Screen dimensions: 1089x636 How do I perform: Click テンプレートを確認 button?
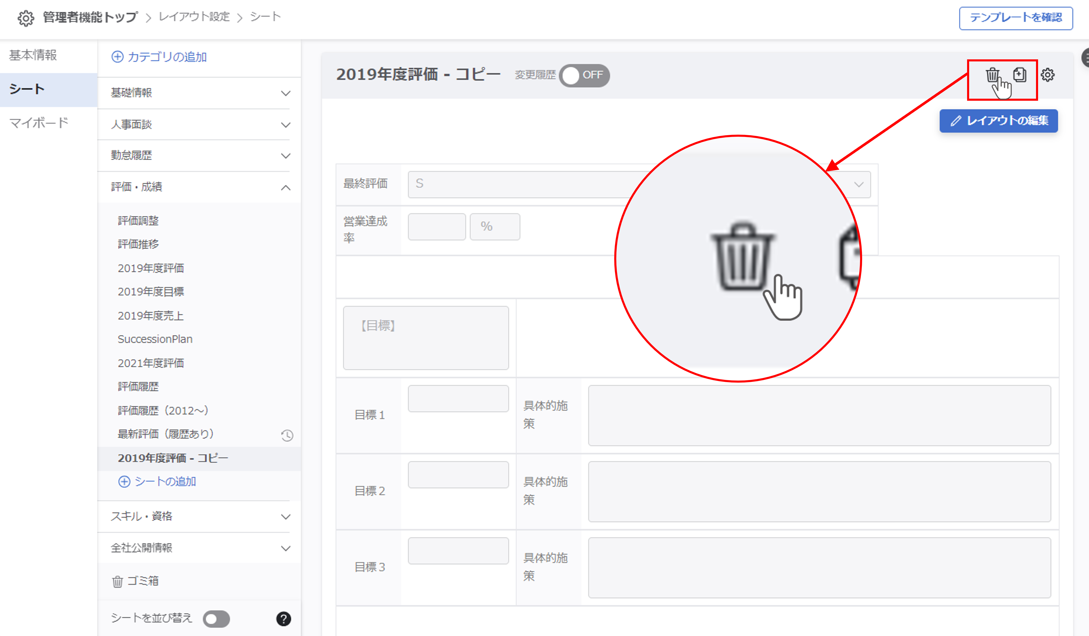(1015, 18)
